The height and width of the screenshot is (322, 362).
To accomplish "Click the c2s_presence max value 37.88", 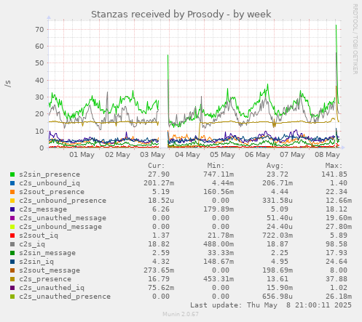I will [x=337, y=279].
